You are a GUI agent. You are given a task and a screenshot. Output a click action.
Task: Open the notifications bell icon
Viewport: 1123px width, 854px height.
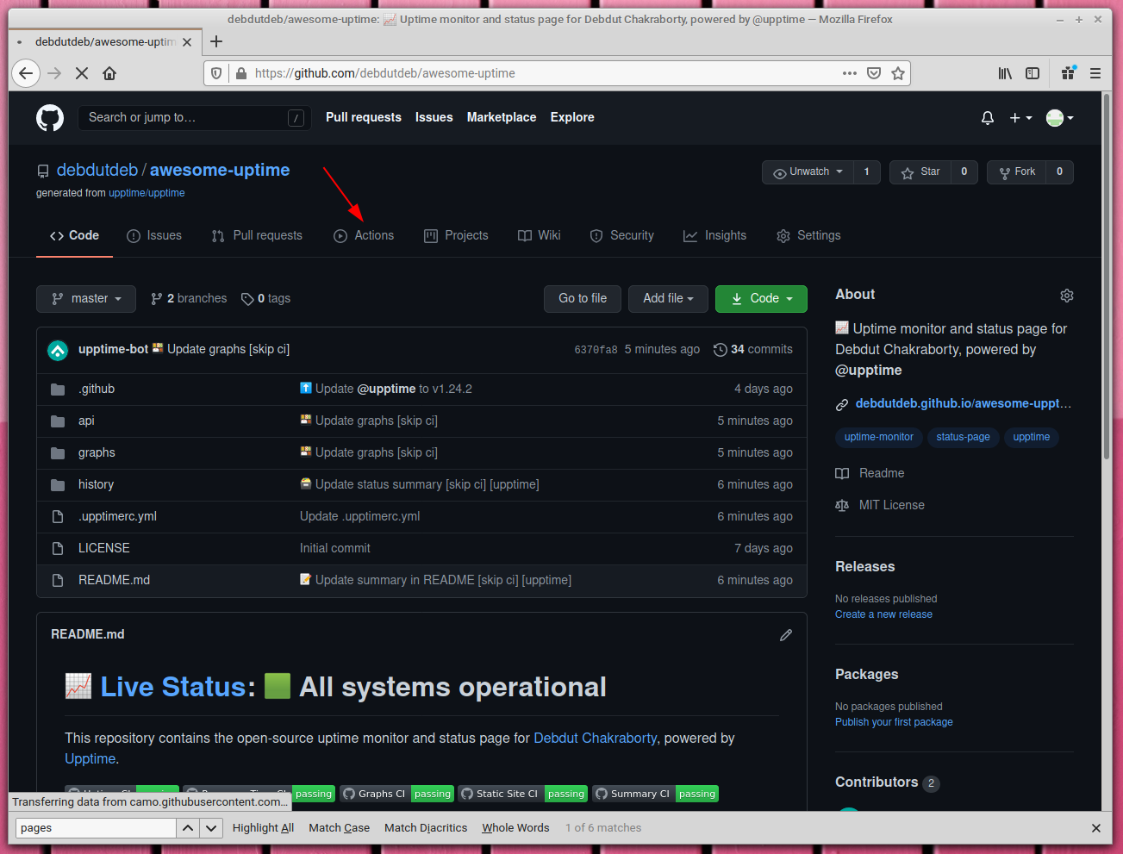click(987, 117)
